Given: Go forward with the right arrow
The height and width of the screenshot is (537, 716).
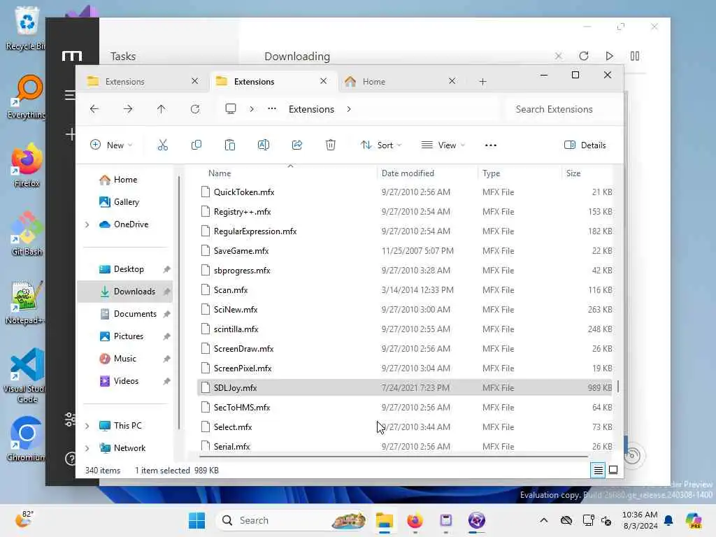Looking at the screenshot, I should [x=128, y=109].
